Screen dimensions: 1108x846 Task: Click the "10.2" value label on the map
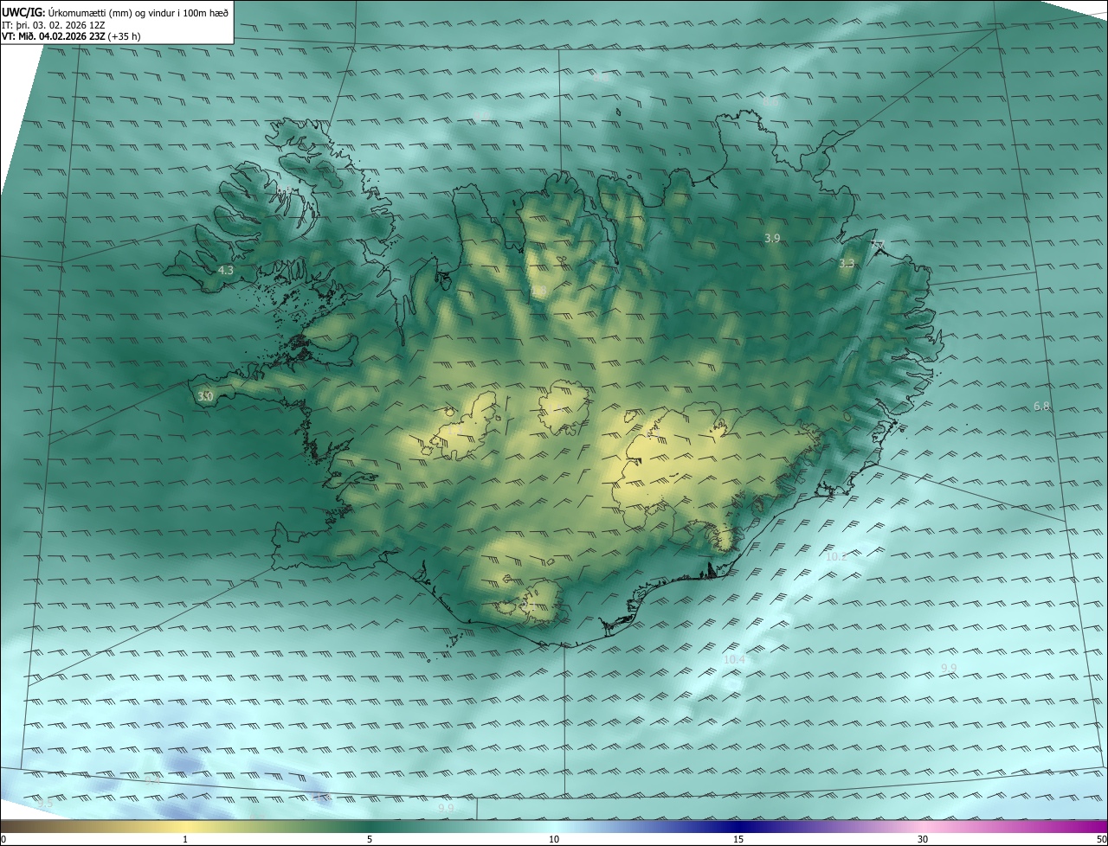click(836, 556)
